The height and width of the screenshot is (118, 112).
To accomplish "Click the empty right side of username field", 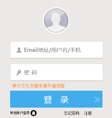I will point(92,50).
